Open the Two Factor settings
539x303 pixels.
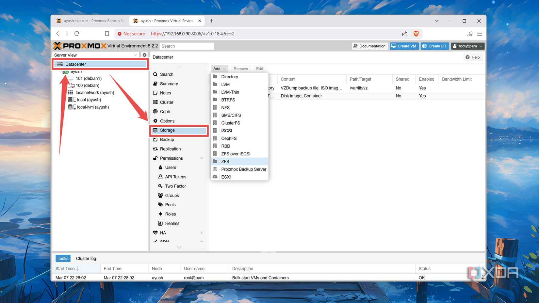(175, 186)
